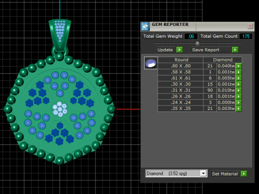Click green arrow for .58 X .58 row
Screen dimensions: 259x194
238,72
